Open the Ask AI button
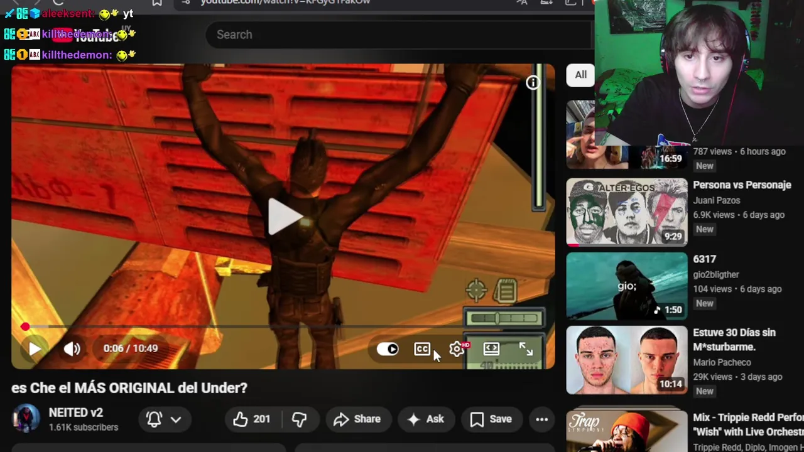The image size is (804, 452). [x=425, y=419]
